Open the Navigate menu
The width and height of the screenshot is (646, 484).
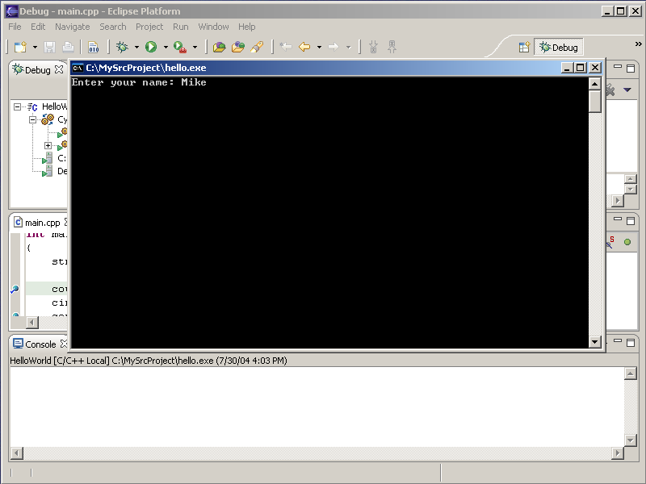(73, 27)
